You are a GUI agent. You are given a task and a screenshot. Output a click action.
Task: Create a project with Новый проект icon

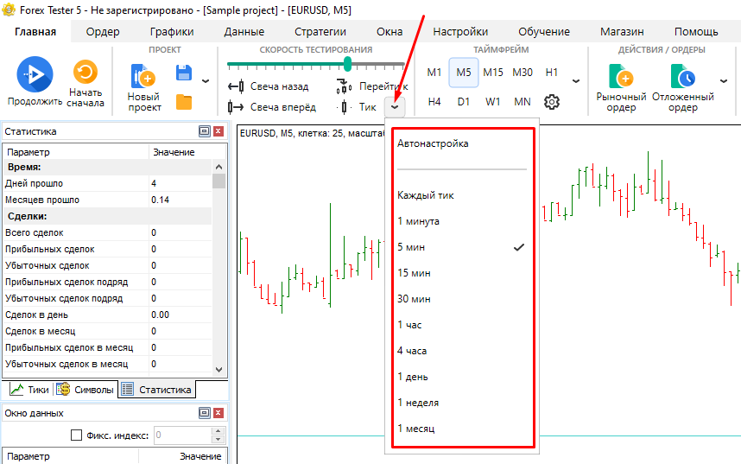click(x=143, y=76)
